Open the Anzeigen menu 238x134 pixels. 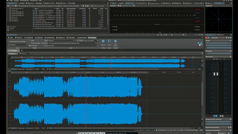click(16, 1)
